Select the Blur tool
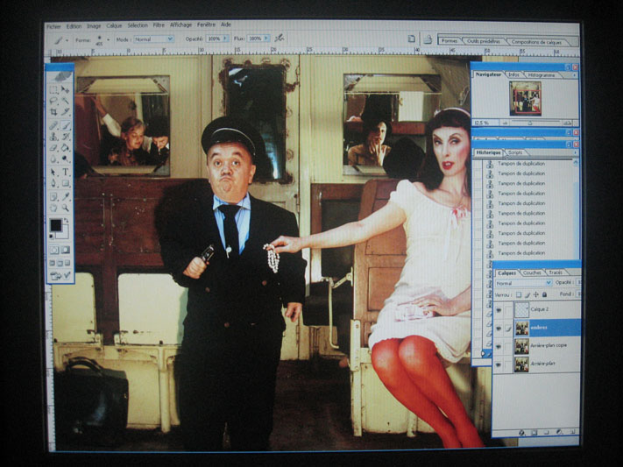This screenshot has height=467, width=623. pyautogui.click(x=53, y=159)
